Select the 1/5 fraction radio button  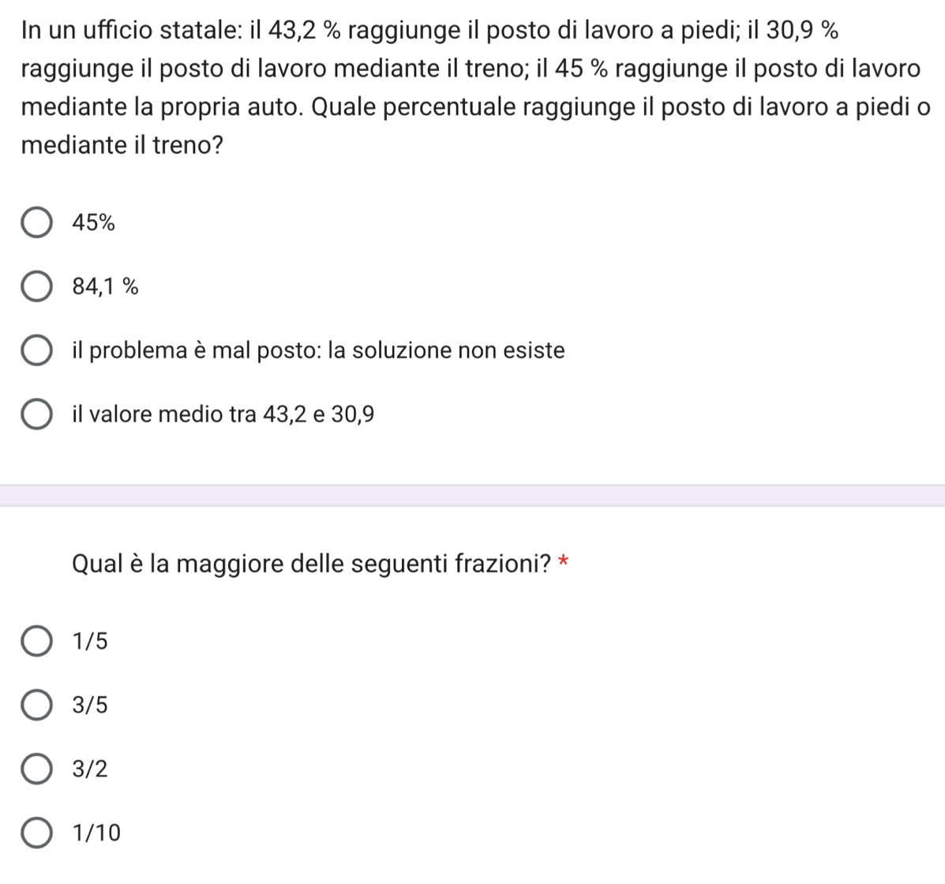(x=36, y=641)
